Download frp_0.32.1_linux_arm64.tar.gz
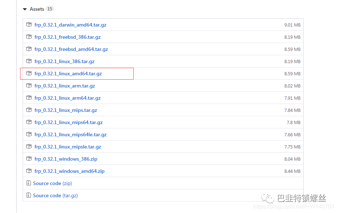Viewport: 337px width, 213px height. pos(68,98)
